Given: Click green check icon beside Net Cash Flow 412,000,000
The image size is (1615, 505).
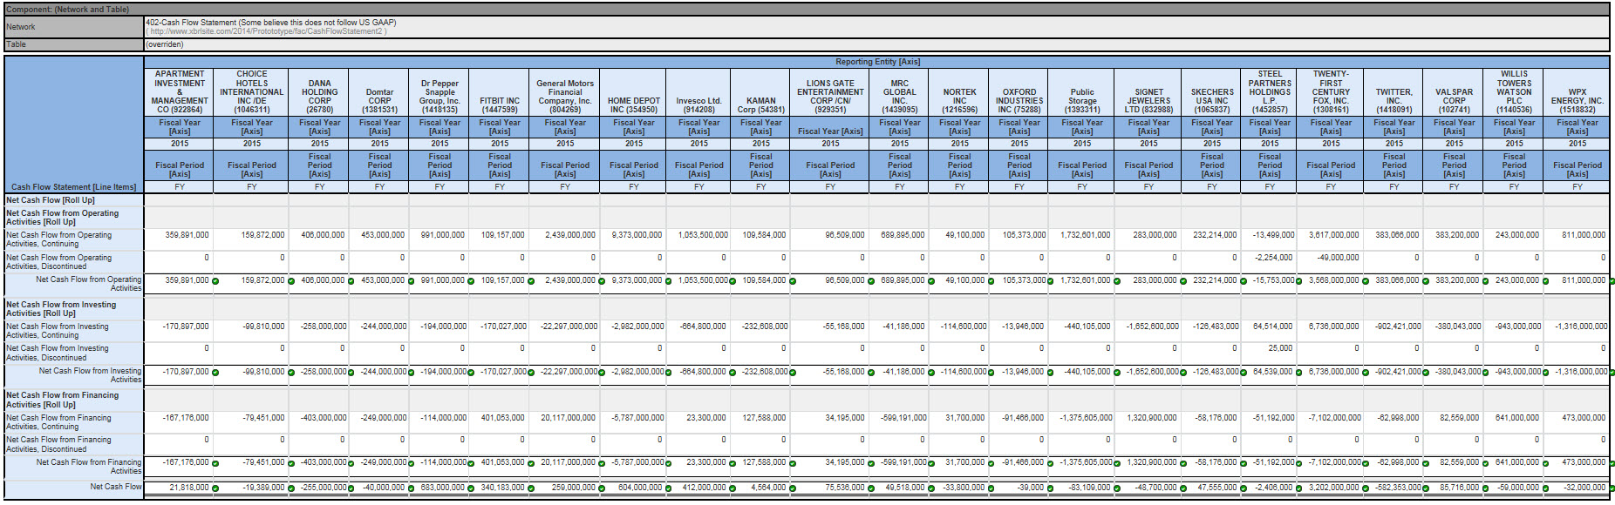Looking at the screenshot, I should coord(732,488).
